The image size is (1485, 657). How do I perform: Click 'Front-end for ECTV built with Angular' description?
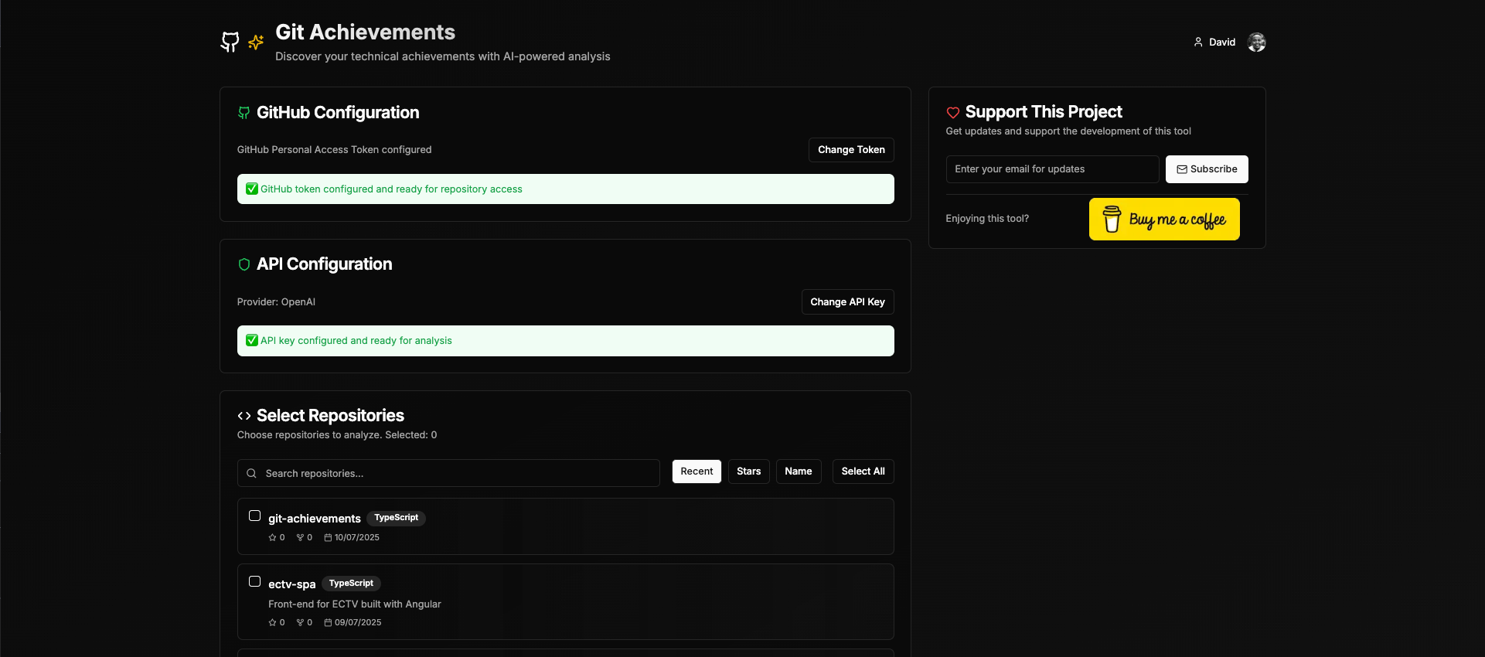click(x=355, y=604)
